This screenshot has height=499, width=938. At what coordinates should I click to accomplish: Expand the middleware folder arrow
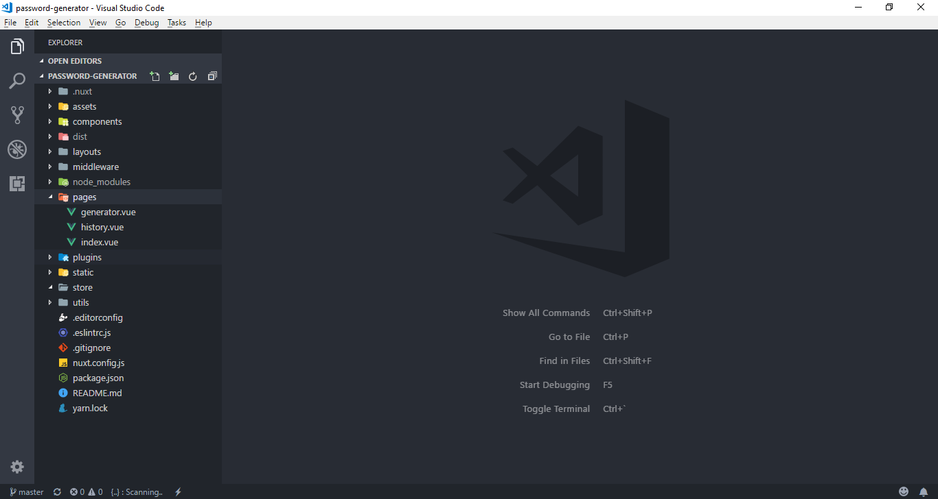click(50, 167)
